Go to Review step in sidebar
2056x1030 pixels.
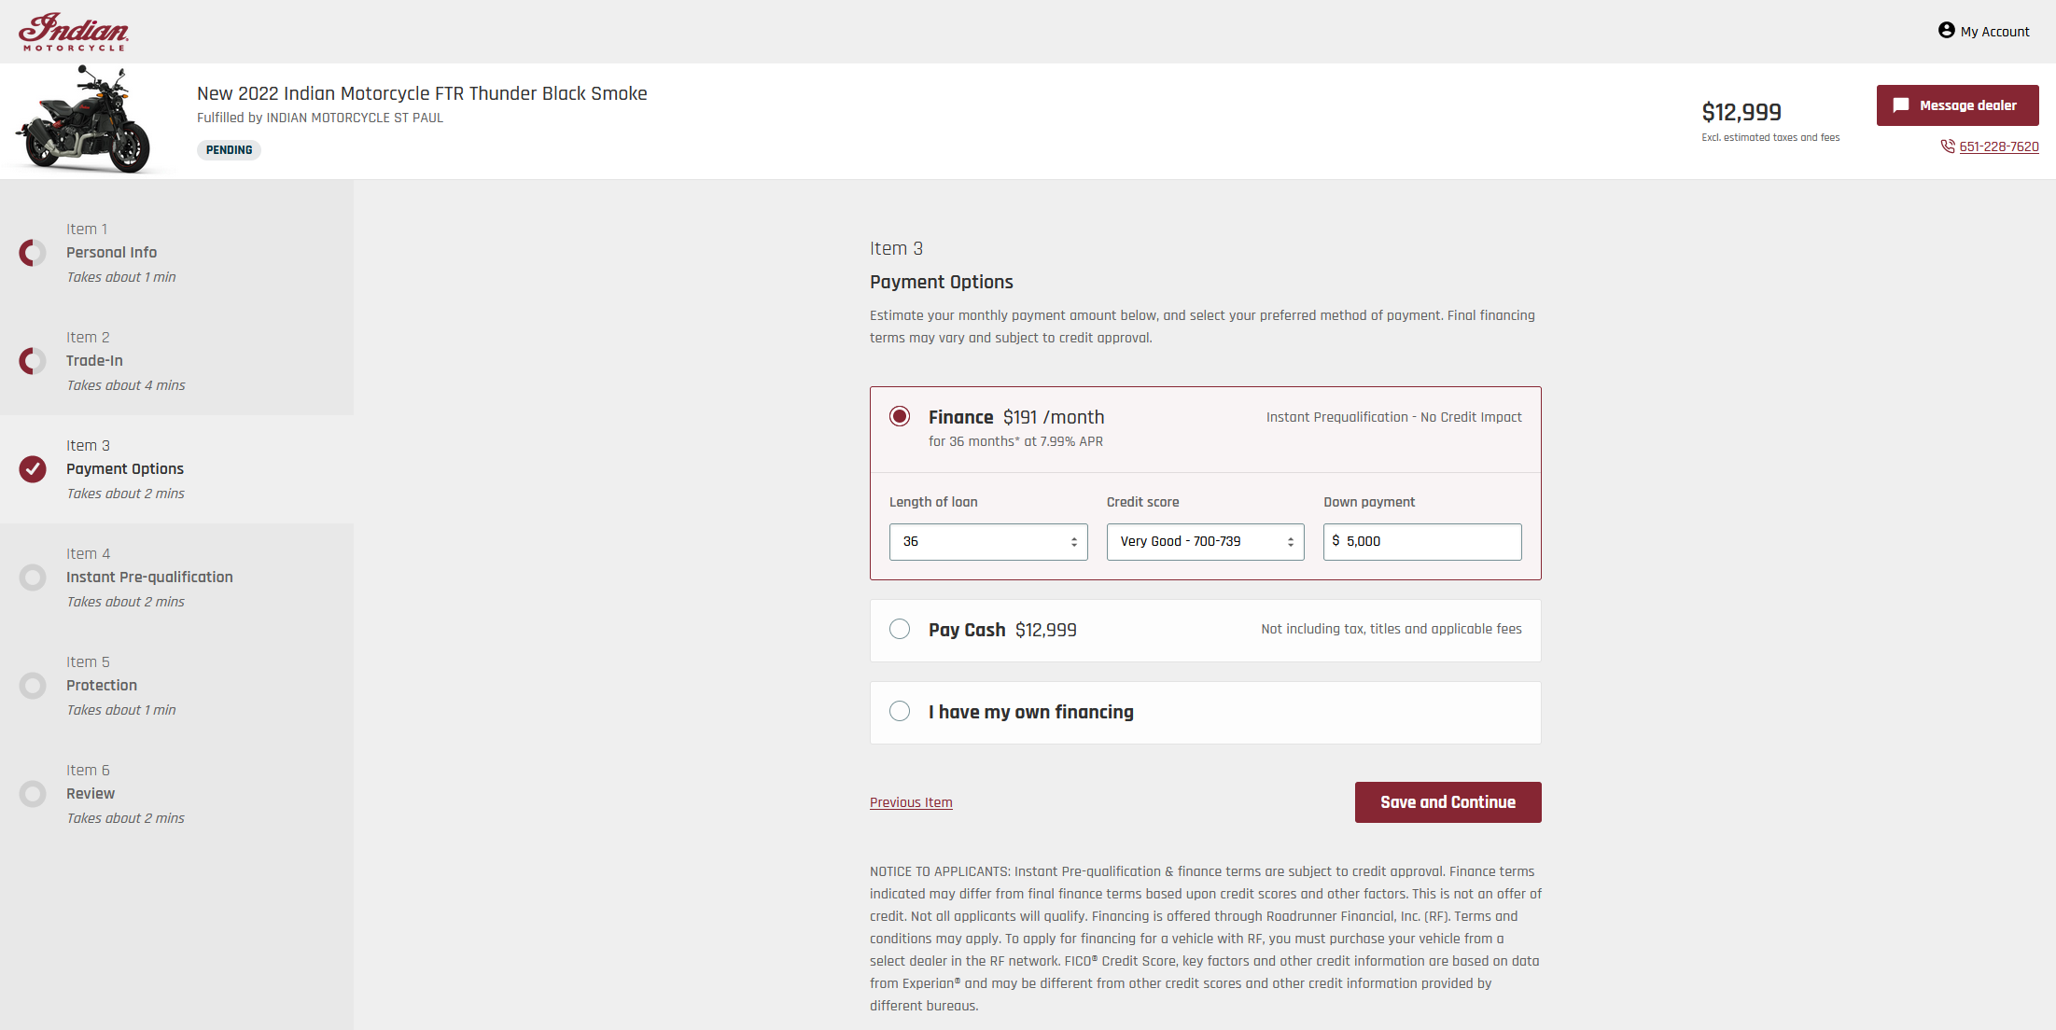91,794
